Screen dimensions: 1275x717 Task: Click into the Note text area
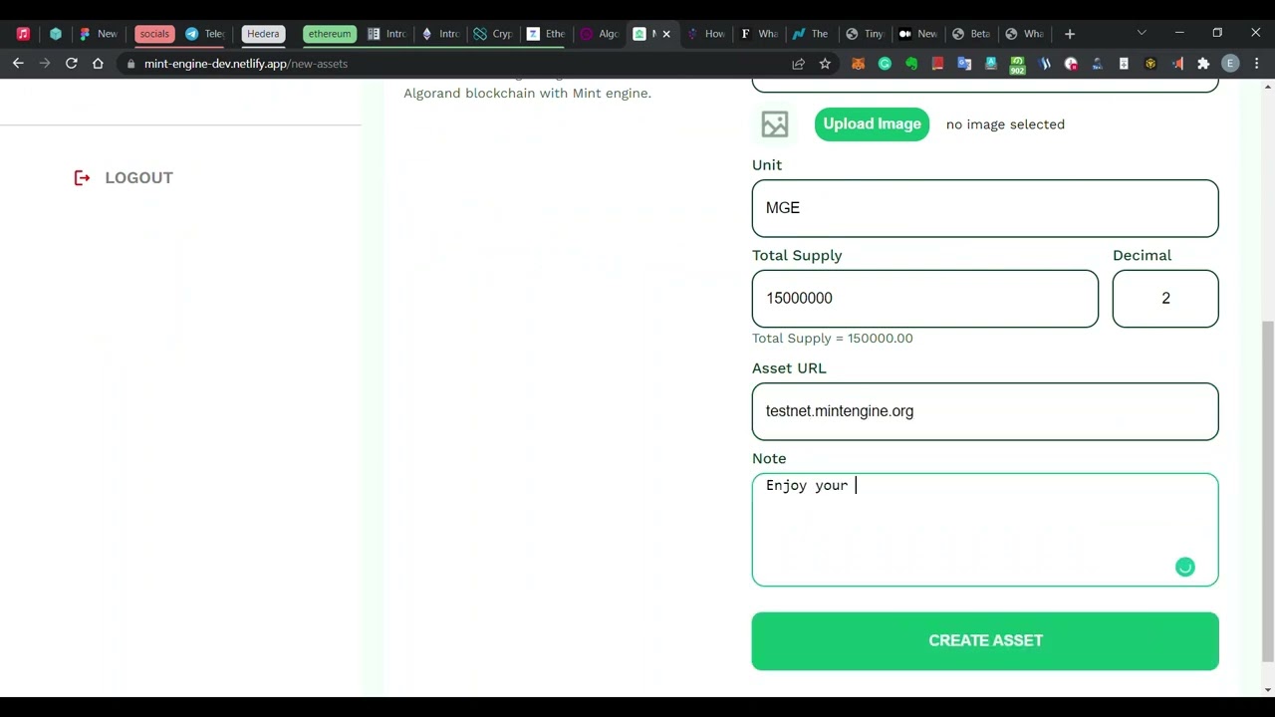[985, 530]
